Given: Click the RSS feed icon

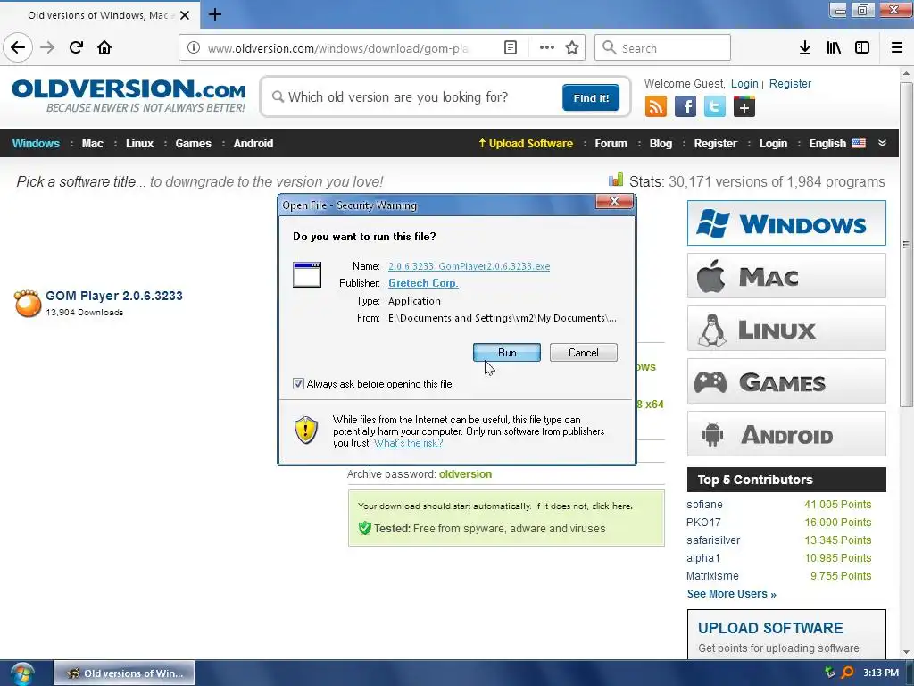Looking at the screenshot, I should pyautogui.click(x=656, y=106).
